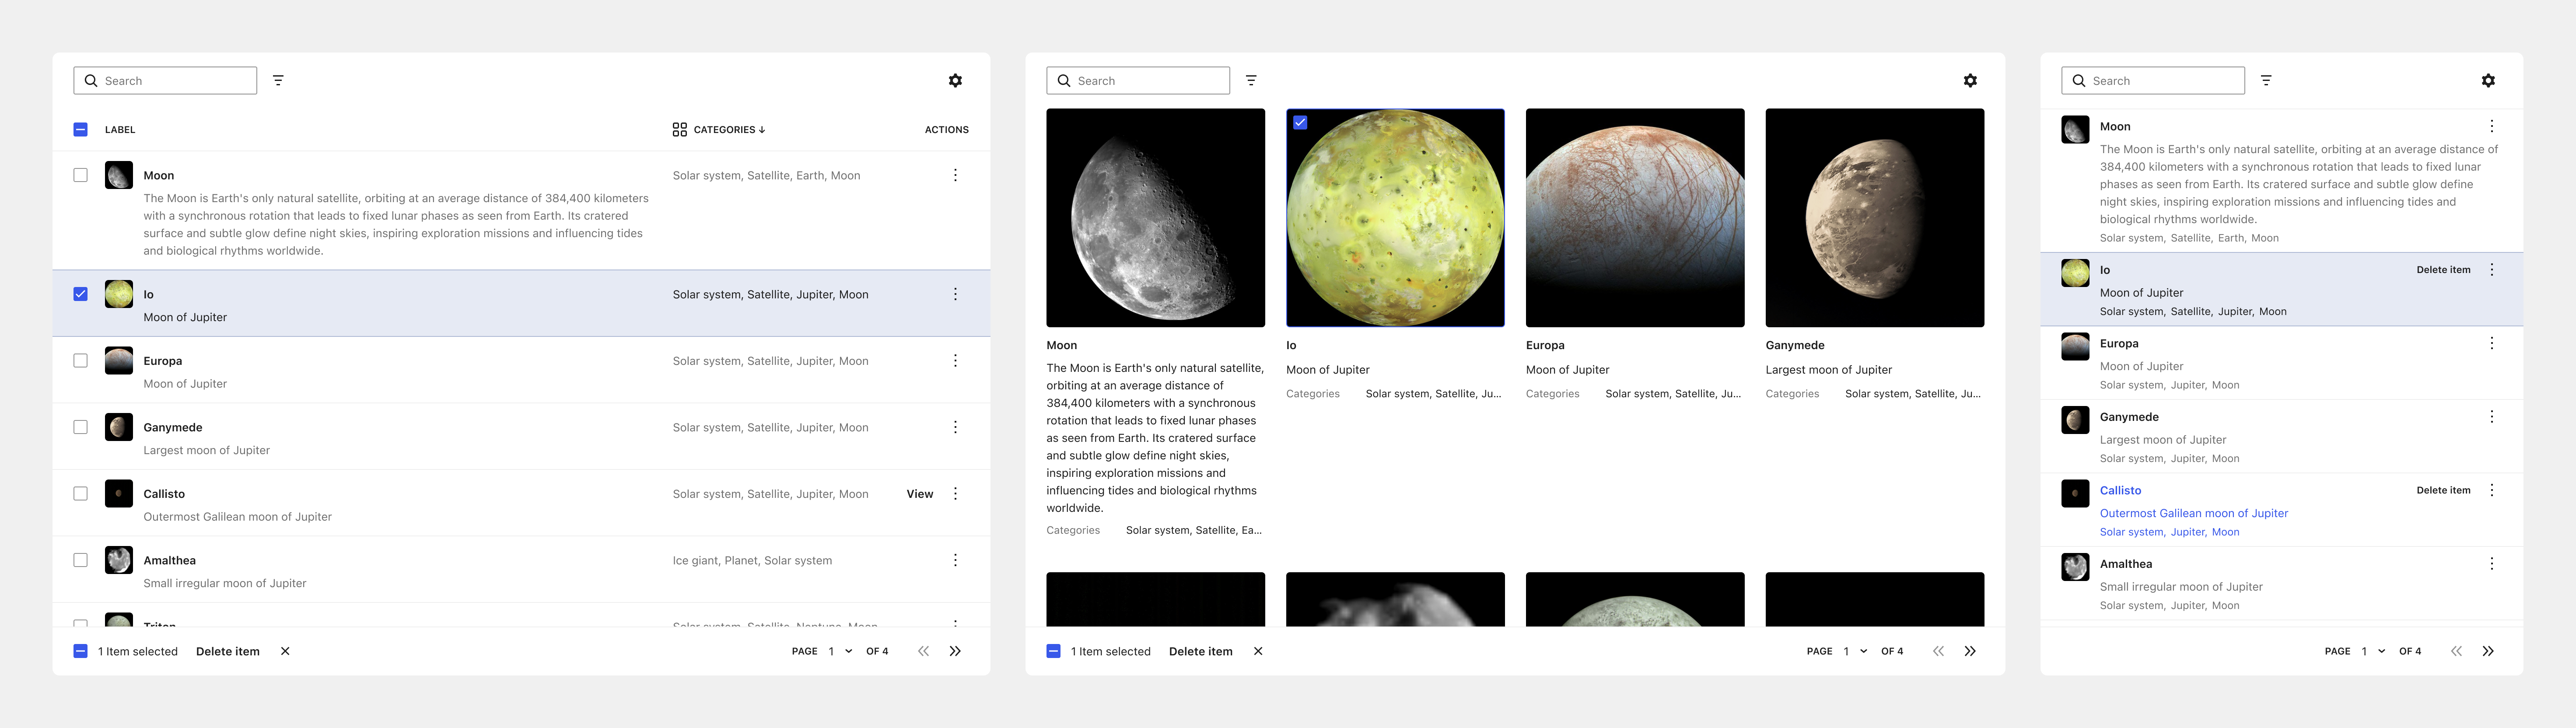Image resolution: width=2576 pixels, height=728 pixels.
Task: Open the more-actions dots for Callisto table row
Action: click(955, 494)
